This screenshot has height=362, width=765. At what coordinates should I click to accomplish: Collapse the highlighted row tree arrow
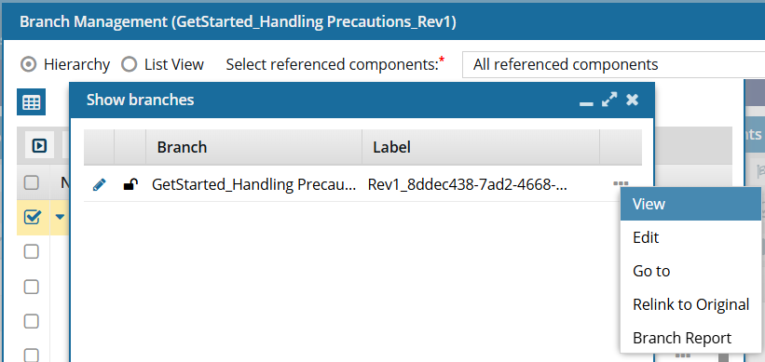pos(60,216)
